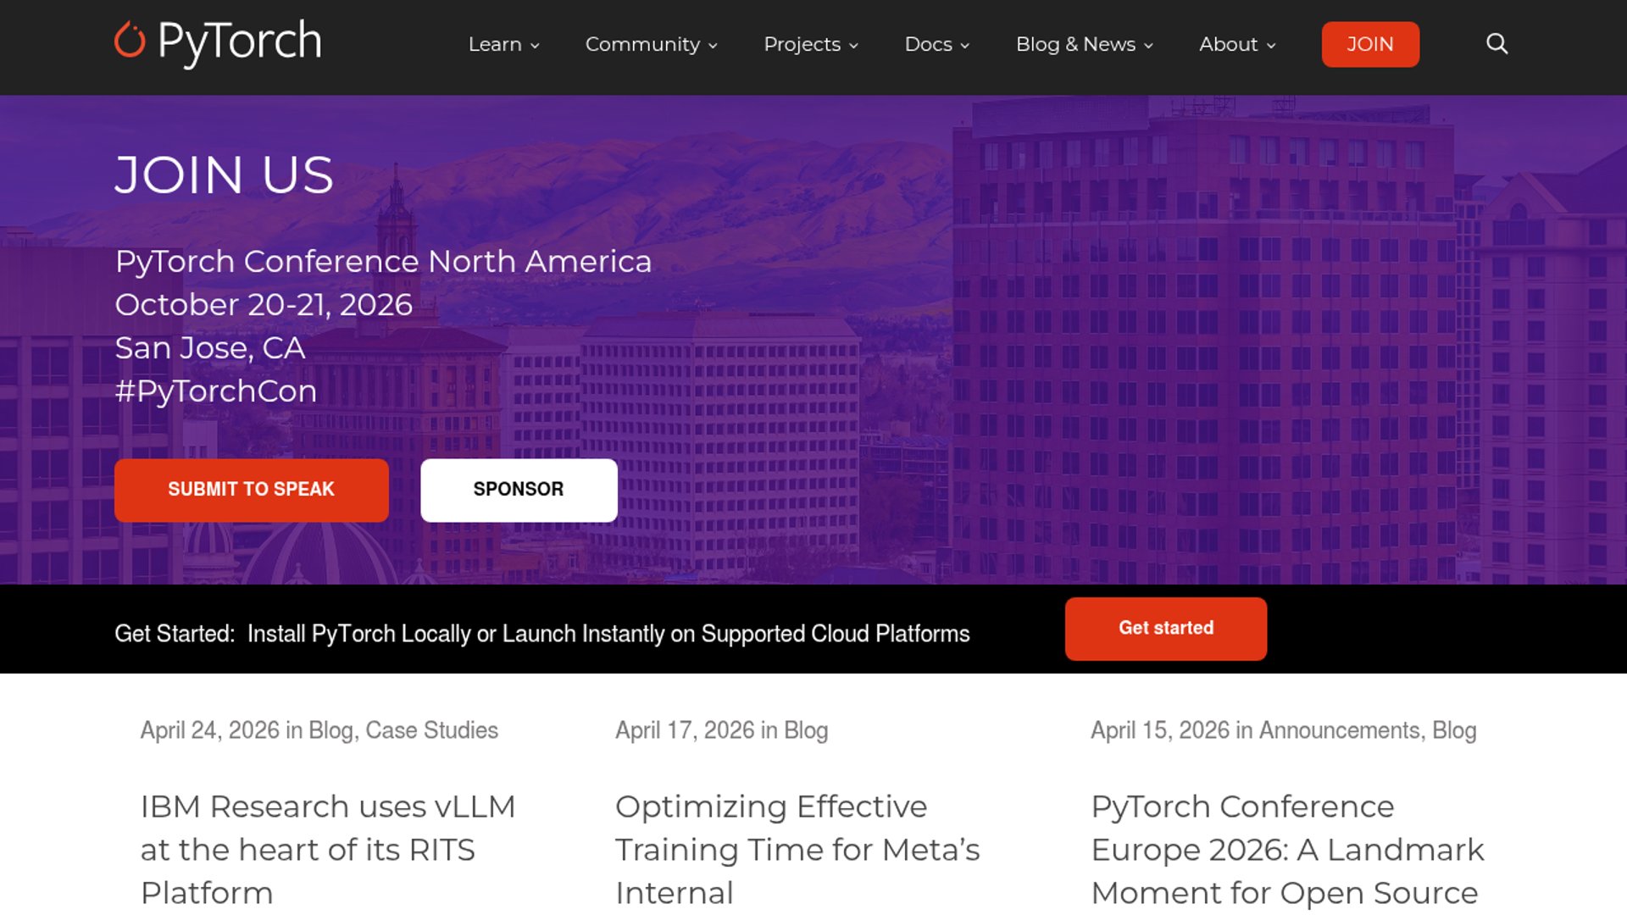
Task: Expand the Community dropdown arrow
Action: [713, 46]
